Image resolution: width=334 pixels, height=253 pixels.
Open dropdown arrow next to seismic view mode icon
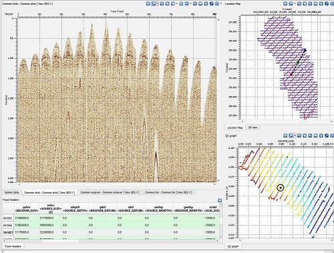point(158,3)
